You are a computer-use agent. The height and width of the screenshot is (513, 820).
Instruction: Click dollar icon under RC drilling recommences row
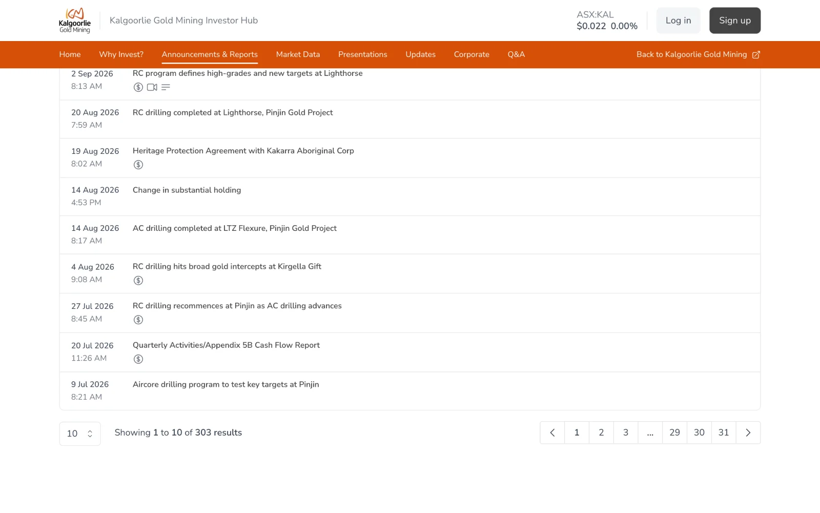pyautogui.click(x=138, y=320)
